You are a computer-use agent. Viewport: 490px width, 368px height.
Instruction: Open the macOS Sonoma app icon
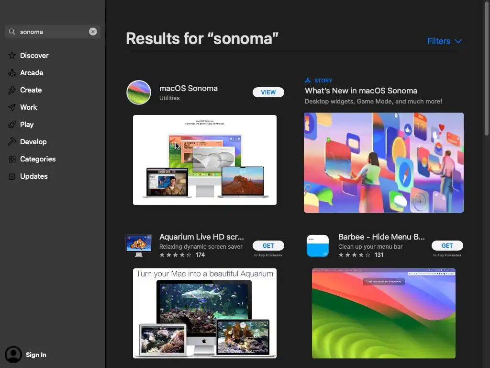coord(139,92)
